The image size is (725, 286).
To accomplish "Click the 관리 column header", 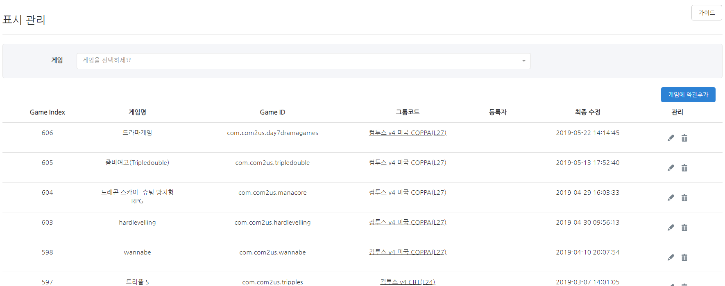I will (677, 112).
